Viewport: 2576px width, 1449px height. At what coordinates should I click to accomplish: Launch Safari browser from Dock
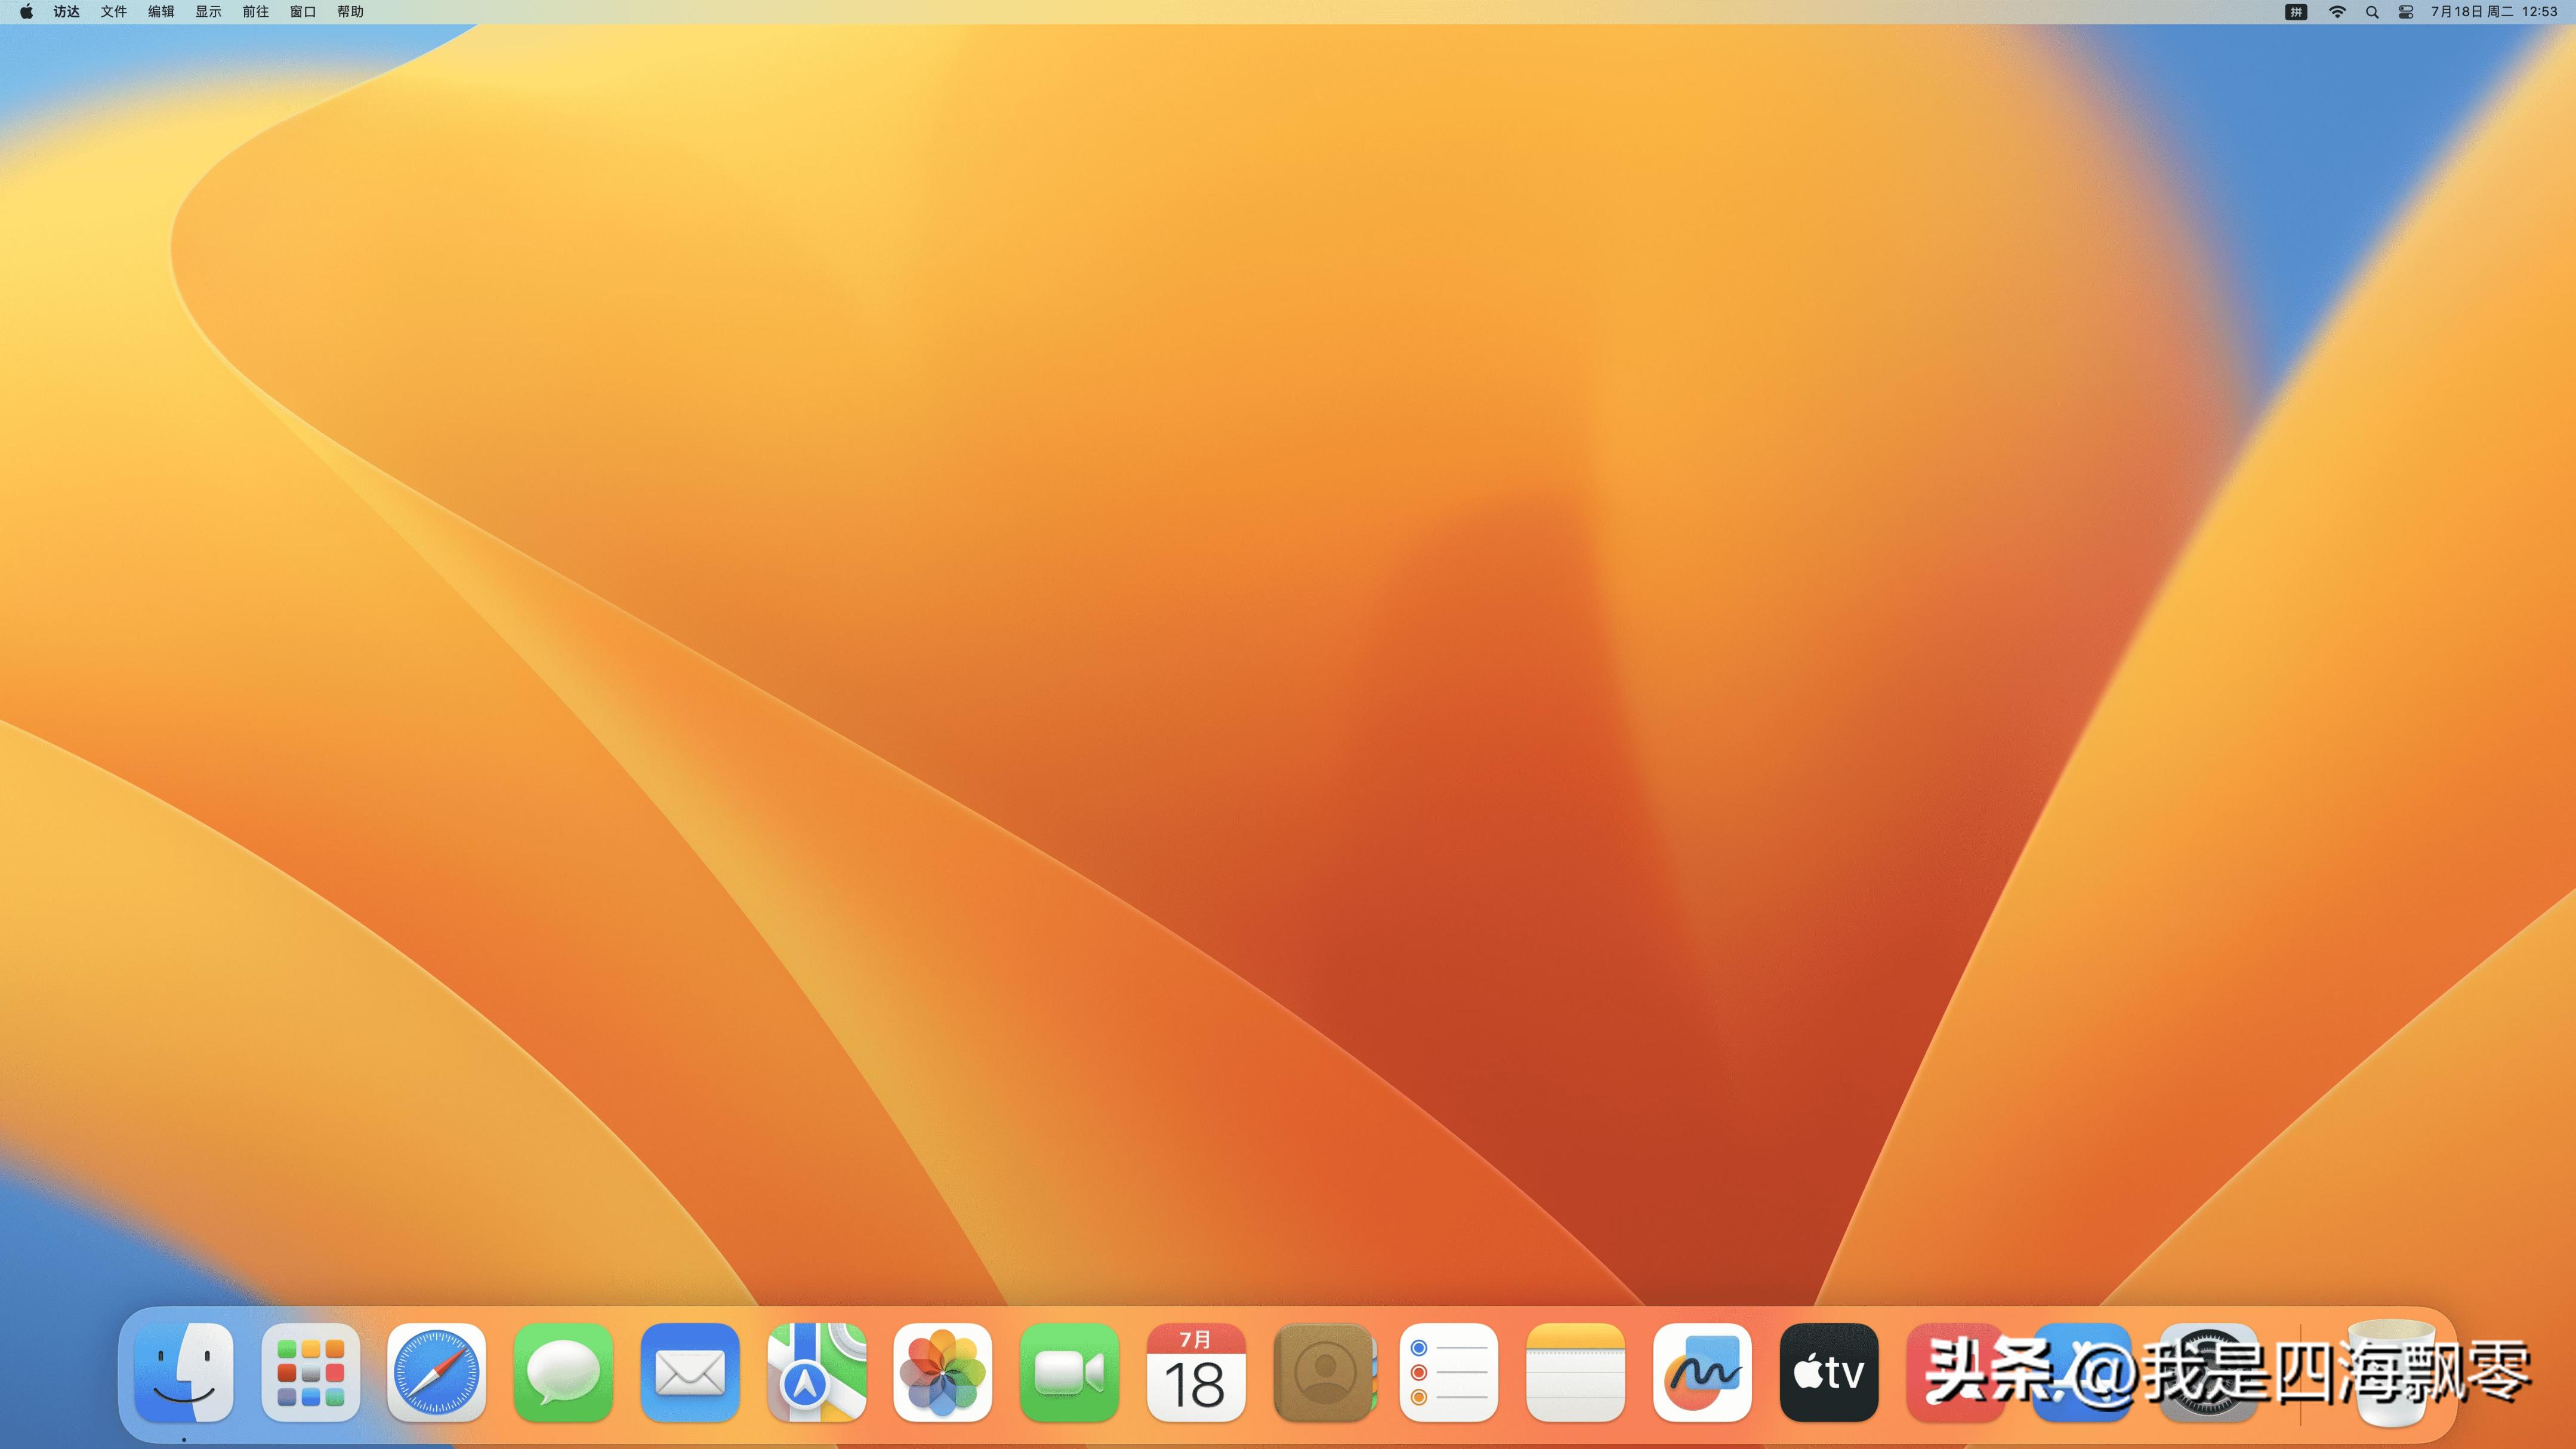click(x=437, y=1372)
